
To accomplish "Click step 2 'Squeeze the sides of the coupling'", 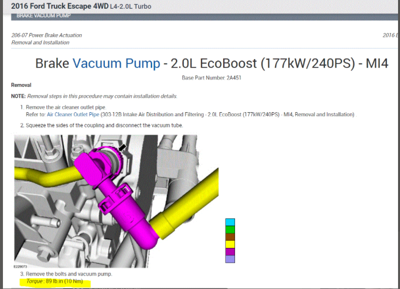I will pos(104,125).
